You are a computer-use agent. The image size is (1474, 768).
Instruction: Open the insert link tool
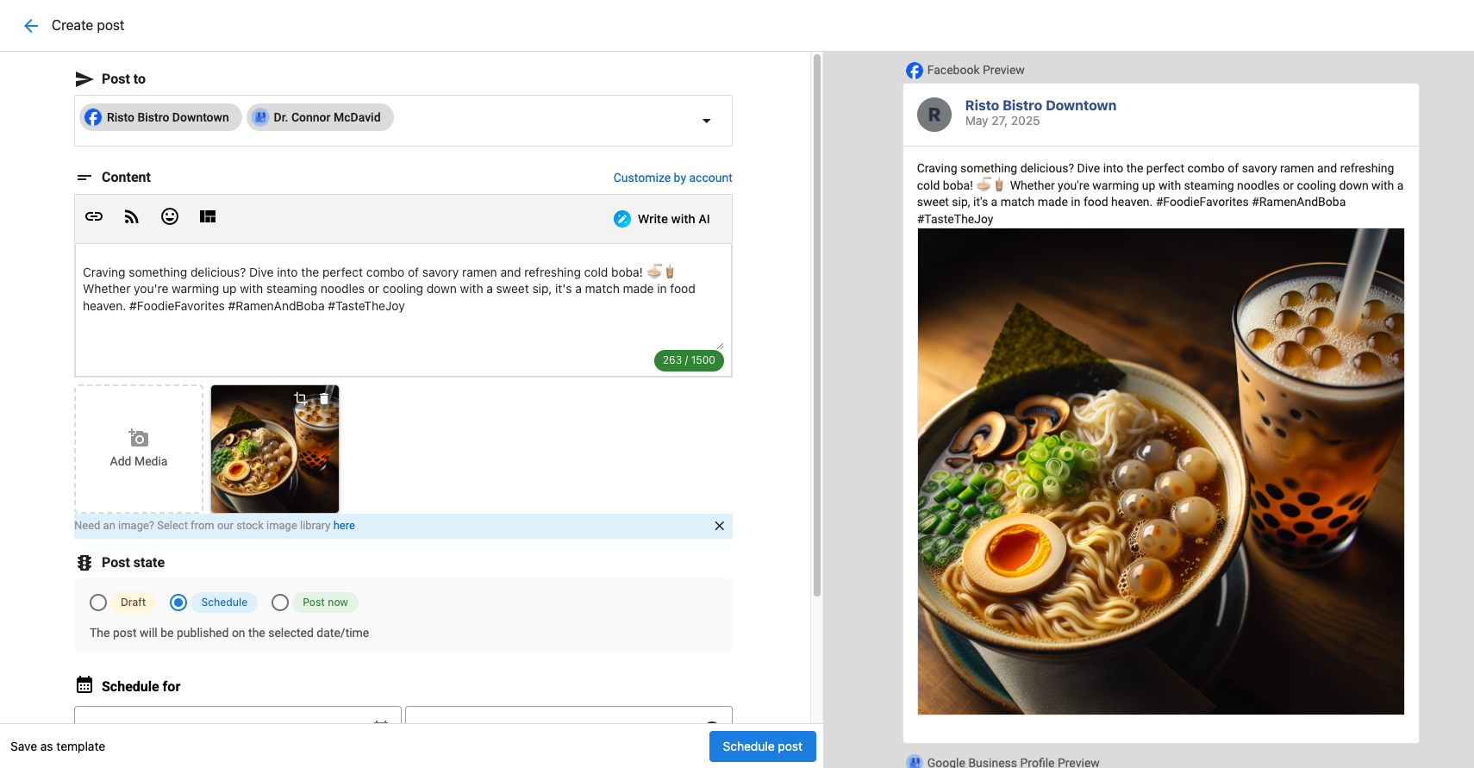coord(94,216)
